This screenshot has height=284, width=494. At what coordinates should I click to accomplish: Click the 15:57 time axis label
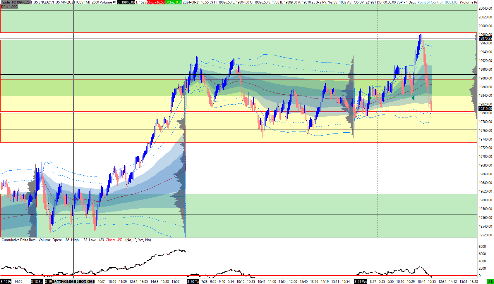176,282
